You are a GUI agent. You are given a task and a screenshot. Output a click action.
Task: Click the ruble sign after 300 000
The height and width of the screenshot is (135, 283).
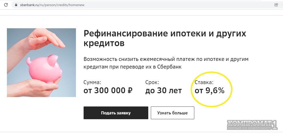click(129, 90)
